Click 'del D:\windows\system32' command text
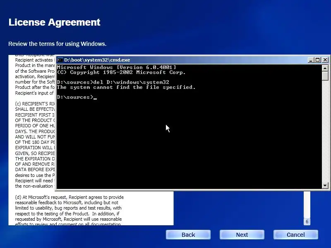 click(131, 82)
